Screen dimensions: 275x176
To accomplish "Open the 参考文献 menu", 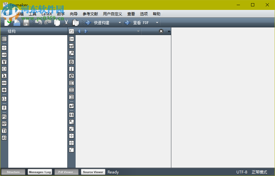I will point(90,14).
